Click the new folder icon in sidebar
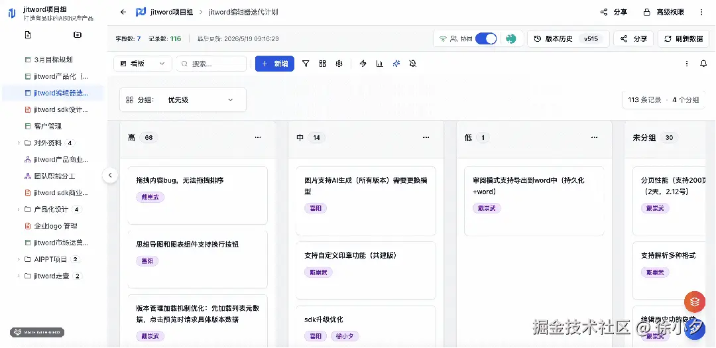The width and height of the screenshot is (716, 348). coord(78,34)
